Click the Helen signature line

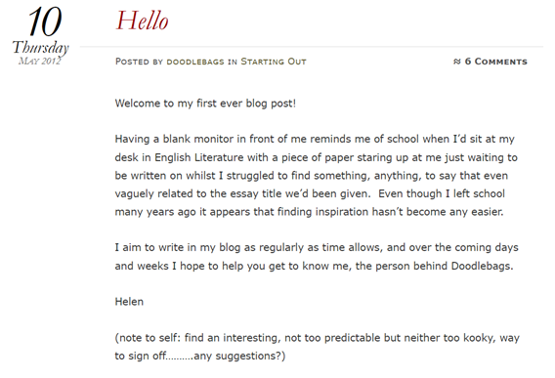pyautogui.click(x=129, y=302)
